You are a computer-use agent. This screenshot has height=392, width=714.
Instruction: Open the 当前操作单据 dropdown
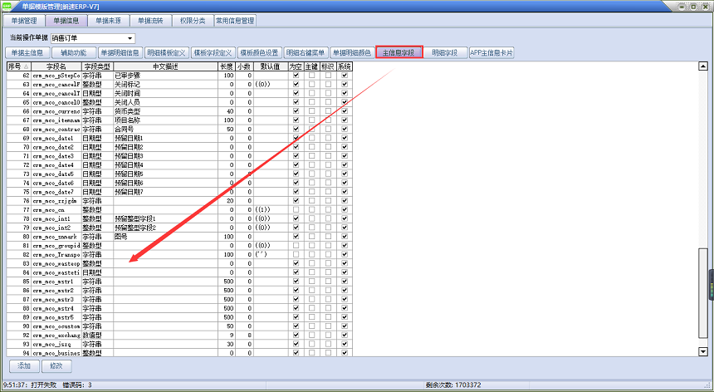click(x=130, y=38)
